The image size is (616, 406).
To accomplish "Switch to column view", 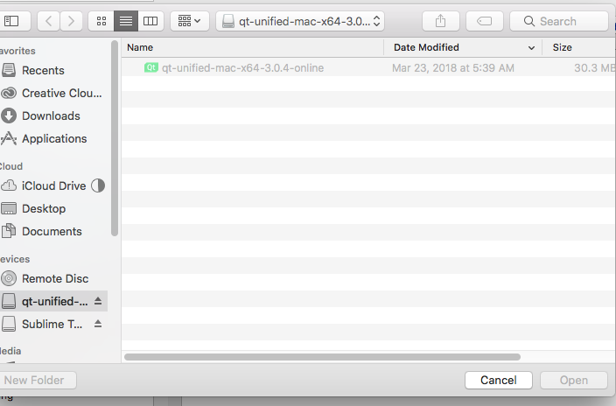I will (x=150, y=21).
